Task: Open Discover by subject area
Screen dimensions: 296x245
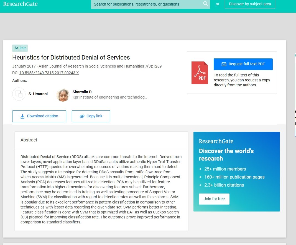Action: 250,4
